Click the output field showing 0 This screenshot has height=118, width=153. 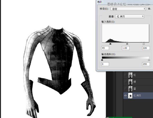105,64
